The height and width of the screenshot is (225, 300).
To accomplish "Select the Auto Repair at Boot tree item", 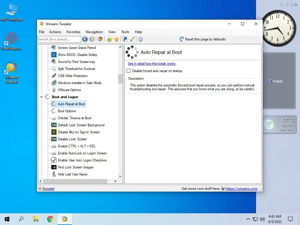I will [x=71, y=104].
